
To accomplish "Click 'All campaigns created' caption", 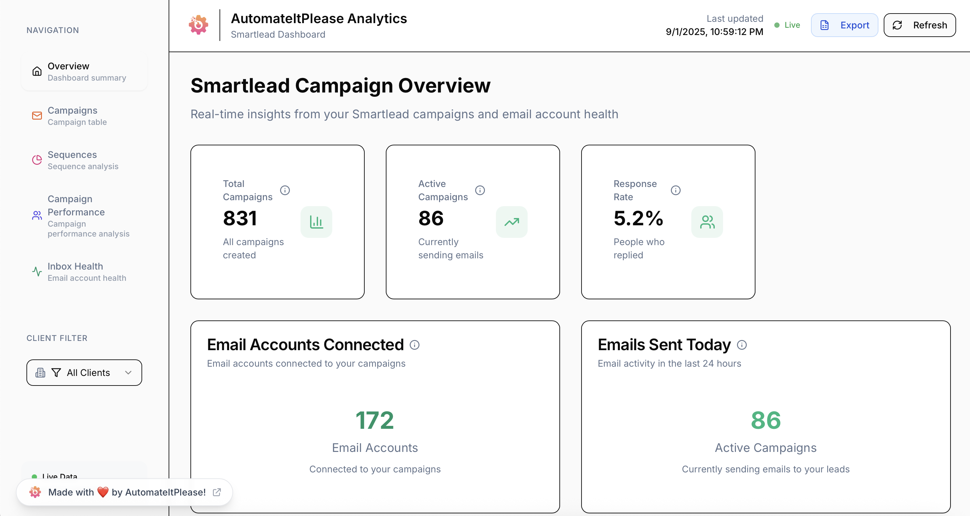I will (254, 248).
